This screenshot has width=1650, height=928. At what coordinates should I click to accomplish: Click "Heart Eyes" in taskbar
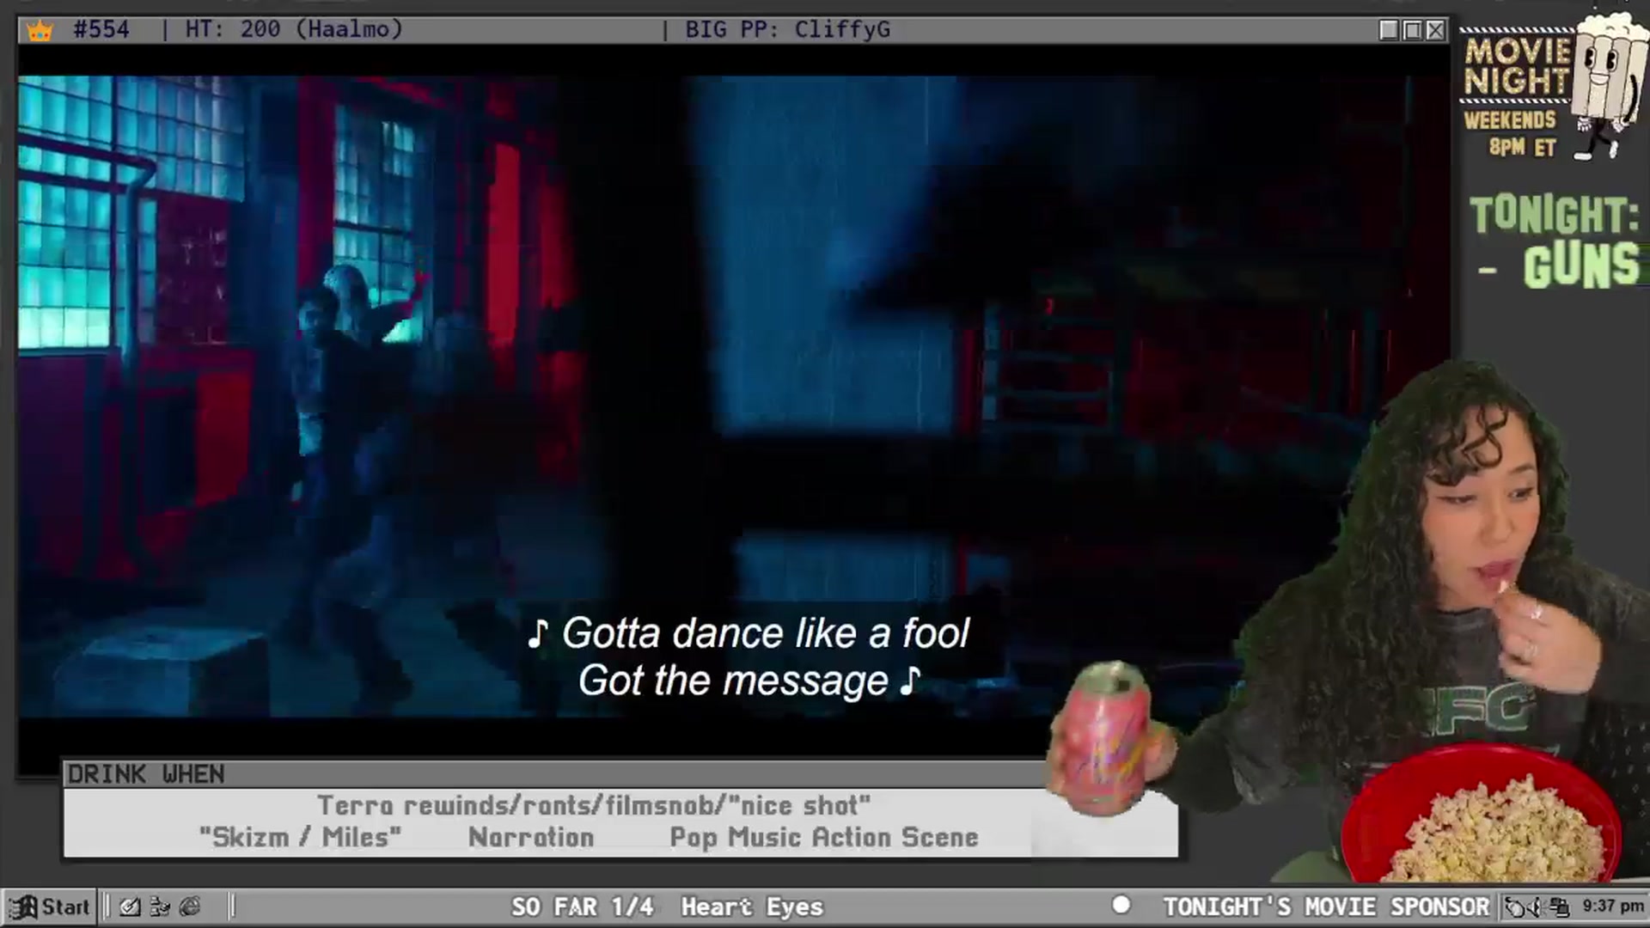[752, 907]
